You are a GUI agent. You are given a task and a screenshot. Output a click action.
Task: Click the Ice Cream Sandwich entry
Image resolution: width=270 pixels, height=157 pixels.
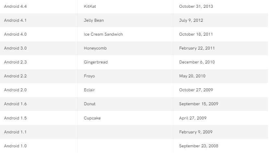tap(103, 34)
